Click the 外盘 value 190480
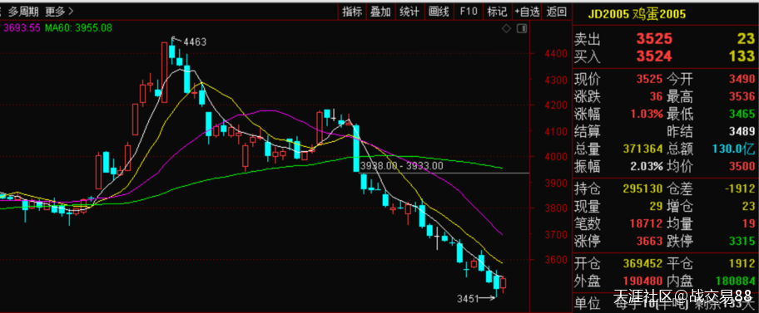Viewport: 759px width, 313px height. (642, 281)
